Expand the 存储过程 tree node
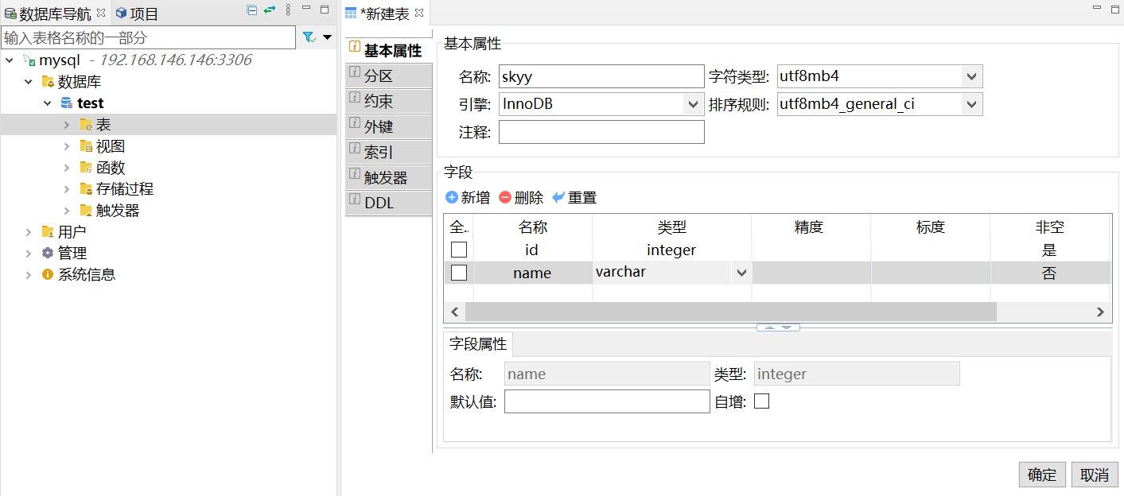The height and width of the screenshot is (496, 1124). click(x=67, y=189)
